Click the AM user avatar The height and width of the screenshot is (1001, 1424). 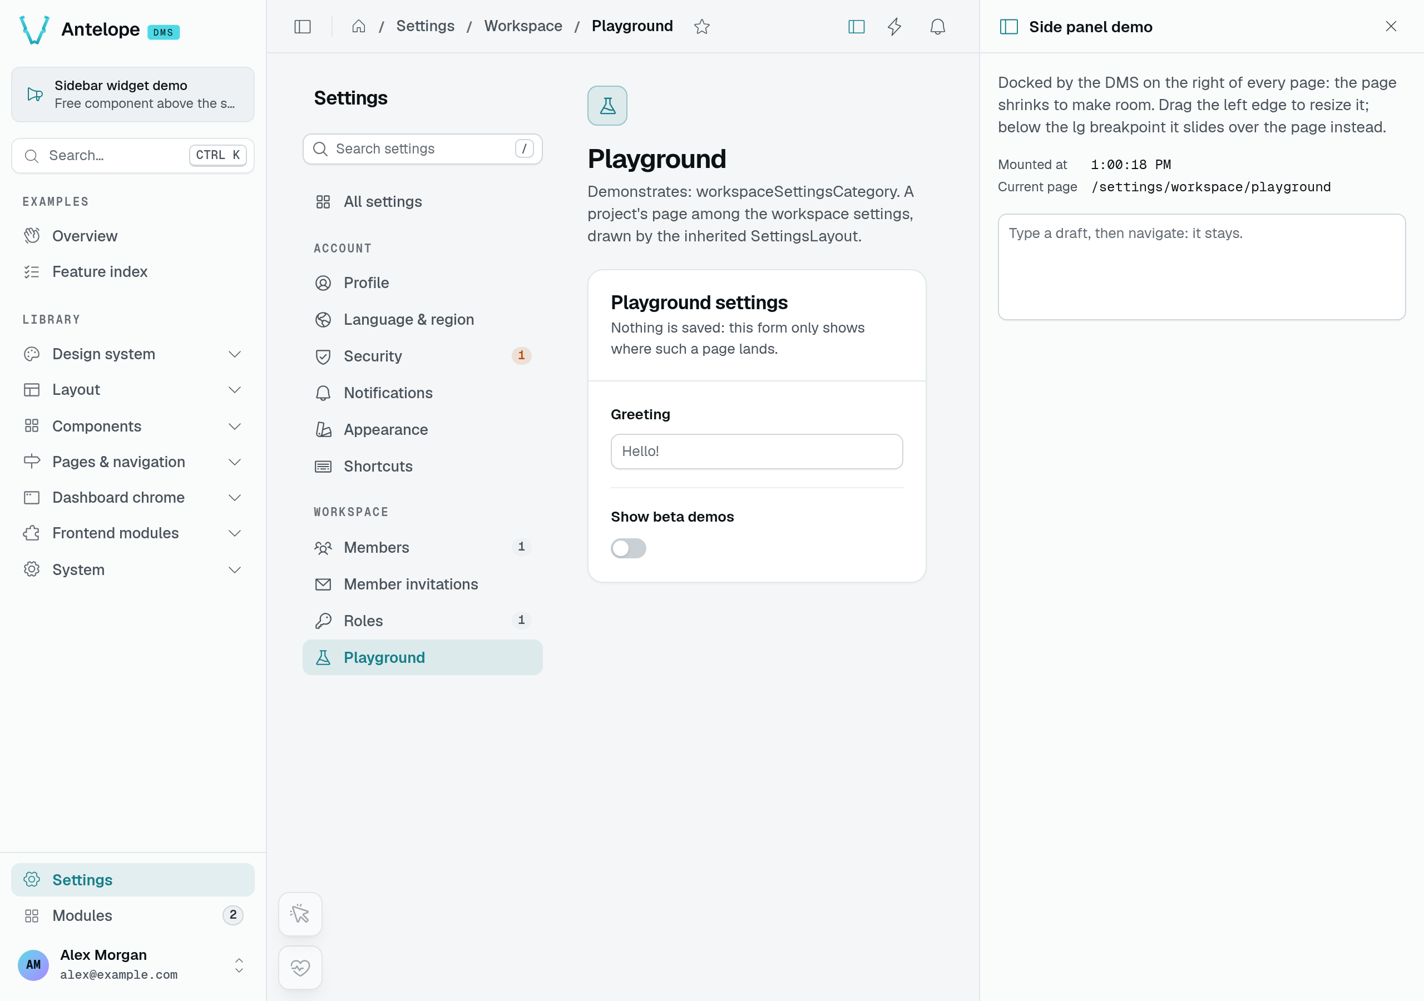tap(33, 964)
